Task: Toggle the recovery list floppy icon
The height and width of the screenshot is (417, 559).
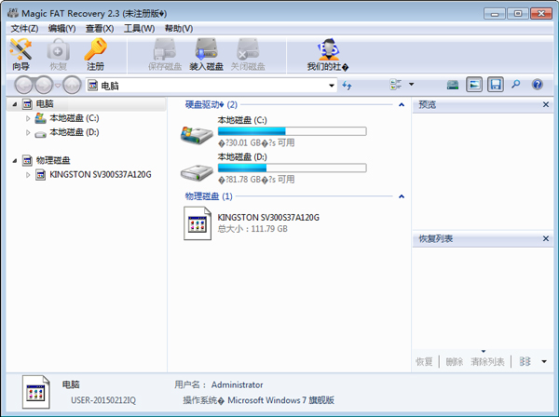Action: coord(496,85)
